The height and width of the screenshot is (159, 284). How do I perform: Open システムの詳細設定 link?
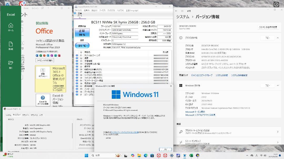pyautogui.click(x=239, y=75)
